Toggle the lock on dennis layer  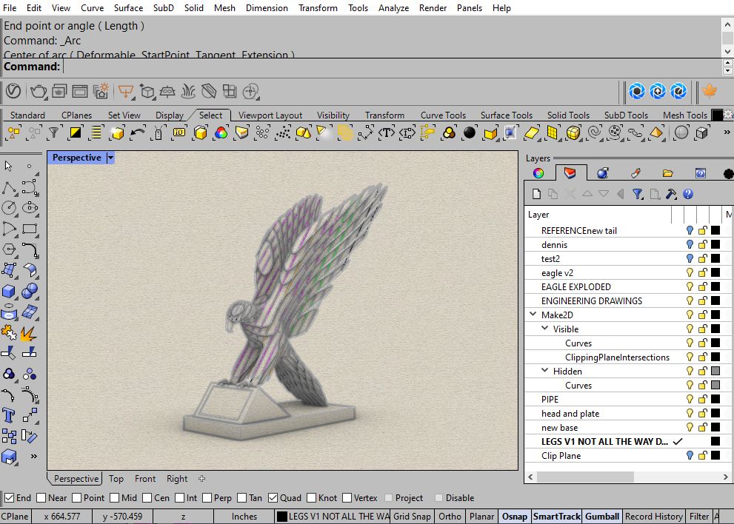click(703, 245)
